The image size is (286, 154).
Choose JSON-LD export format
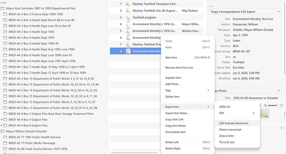(238, 107)
